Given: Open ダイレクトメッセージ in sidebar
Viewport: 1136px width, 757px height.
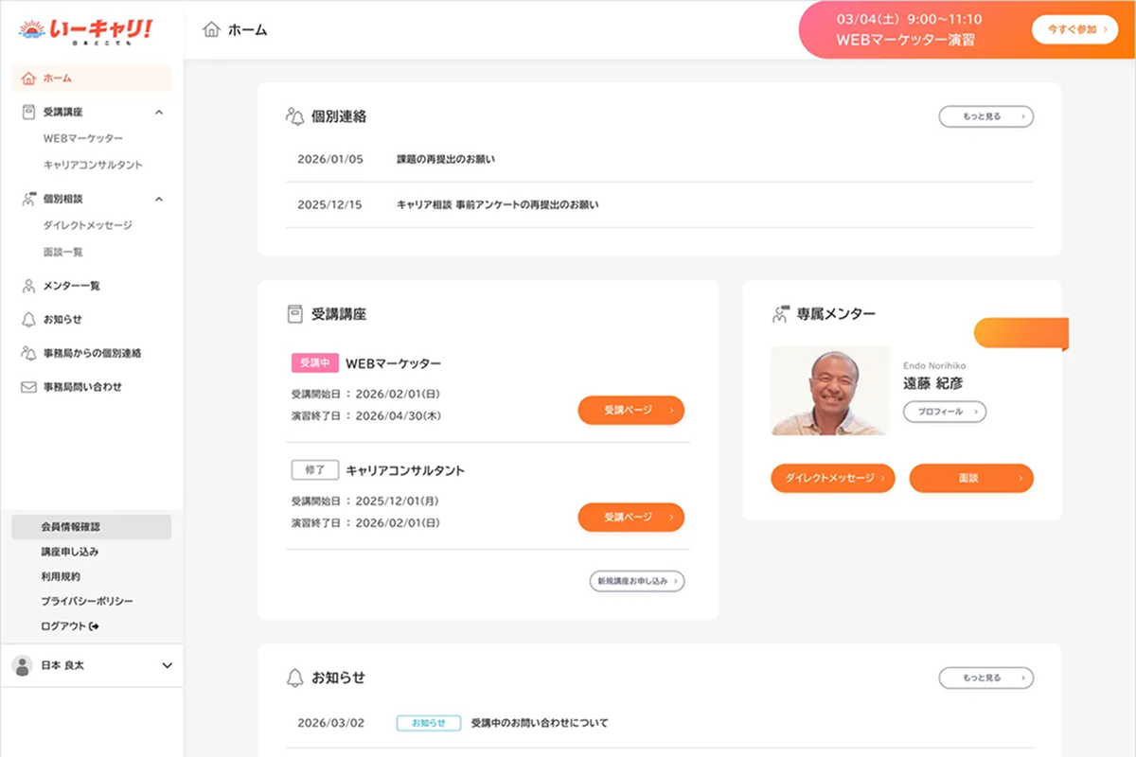Looking at the screenshot, I should 88,225.
